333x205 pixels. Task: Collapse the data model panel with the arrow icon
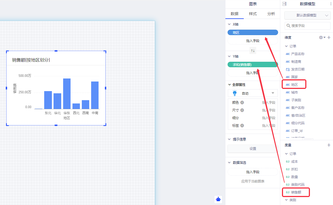(x=284, y=4)
